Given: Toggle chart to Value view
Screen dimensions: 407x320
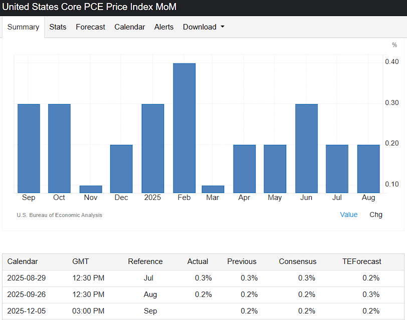Looking at the screenshot, I should (x=348, y=214).
